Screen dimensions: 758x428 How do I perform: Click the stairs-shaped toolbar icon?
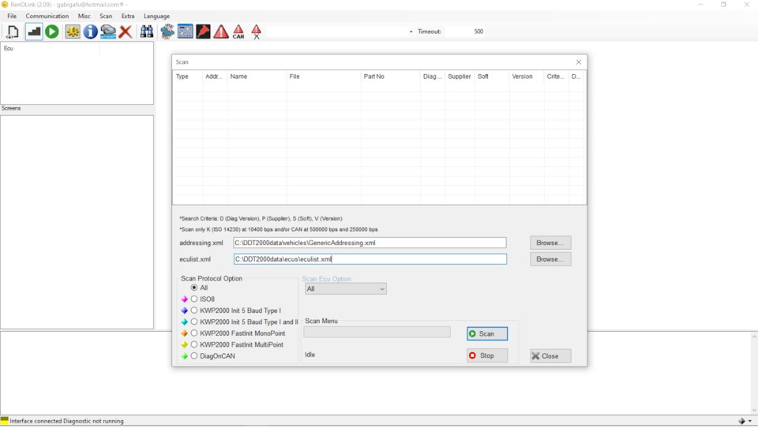point(34,32)
